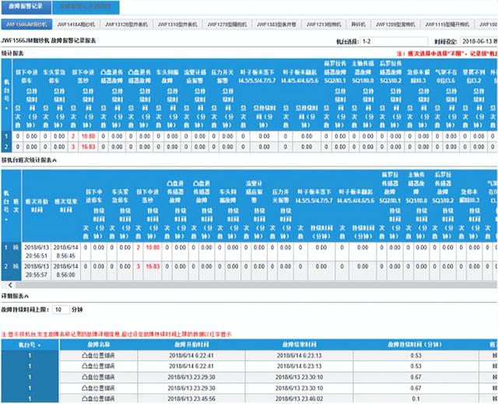Screen dimensions: 498x404
Task: Open the 时间设定 date field showing 2018-06-13
Action: click(x=479, y=41)
